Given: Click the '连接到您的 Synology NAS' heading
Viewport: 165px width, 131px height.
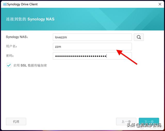Looking at the screenshot, I should coord(30,19).
